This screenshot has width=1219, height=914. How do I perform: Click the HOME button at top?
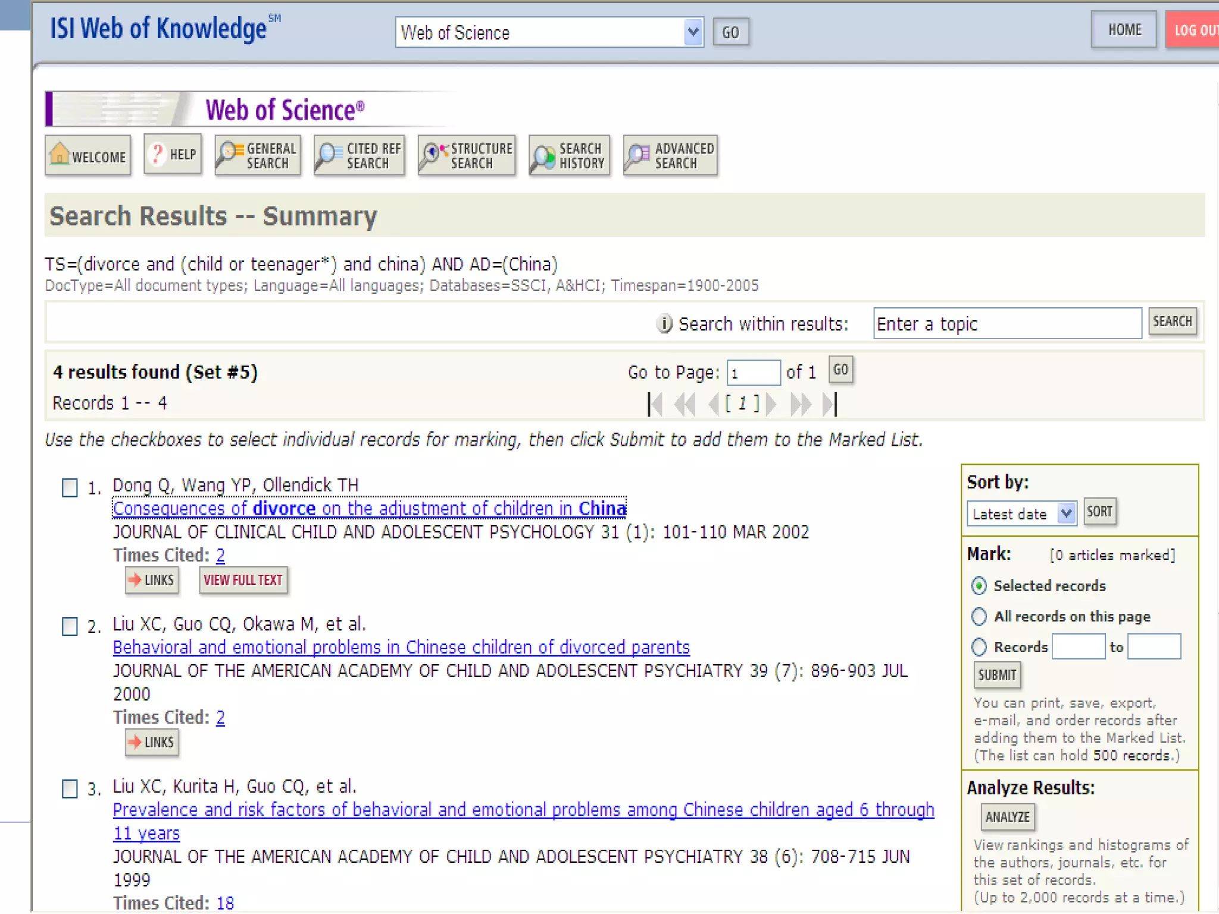click(1124, 30)
